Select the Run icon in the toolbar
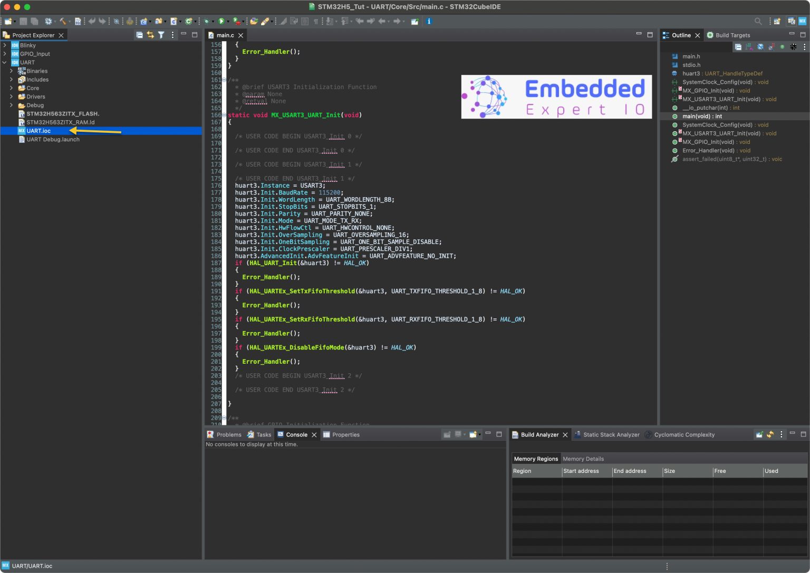The height and width of the screenshot is (573, 810). (221, 21)
